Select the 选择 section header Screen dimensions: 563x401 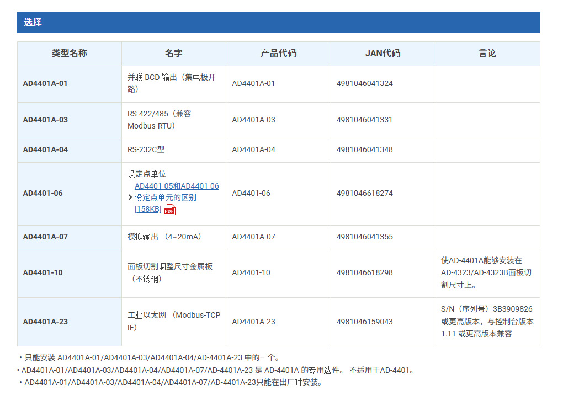279,23
